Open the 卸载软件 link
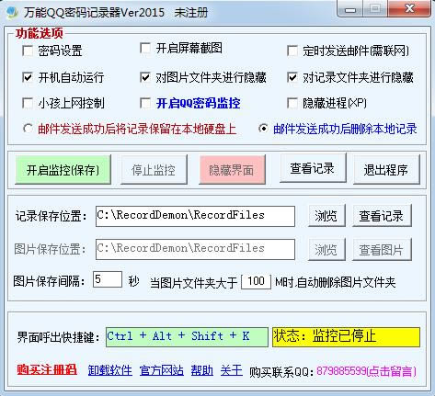 [x=110, y=370]
